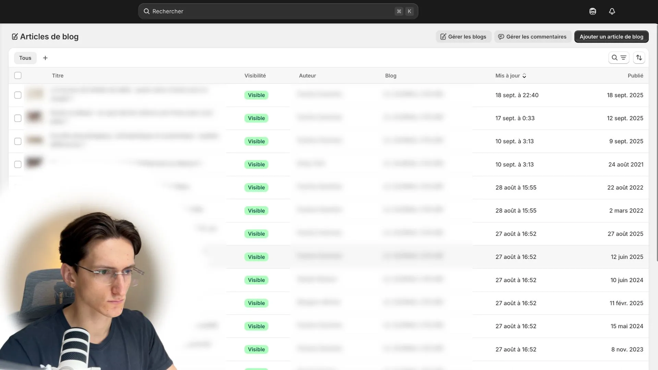Click the Gérer les blogs button
This screenshot has width=658, height=370.
463,36
